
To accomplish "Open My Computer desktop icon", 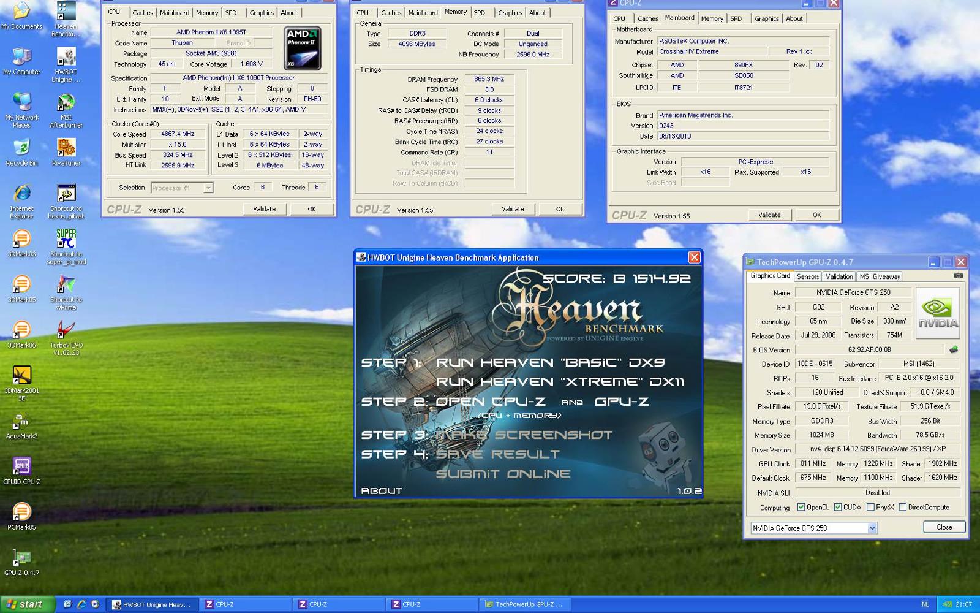I will pos(21,61).
